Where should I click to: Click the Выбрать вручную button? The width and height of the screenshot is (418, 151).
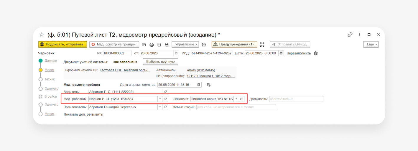pos(160,62)
